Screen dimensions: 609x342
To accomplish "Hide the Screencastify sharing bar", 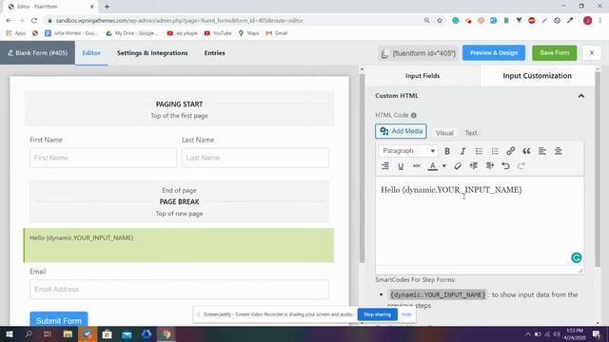I will point(406,314).
